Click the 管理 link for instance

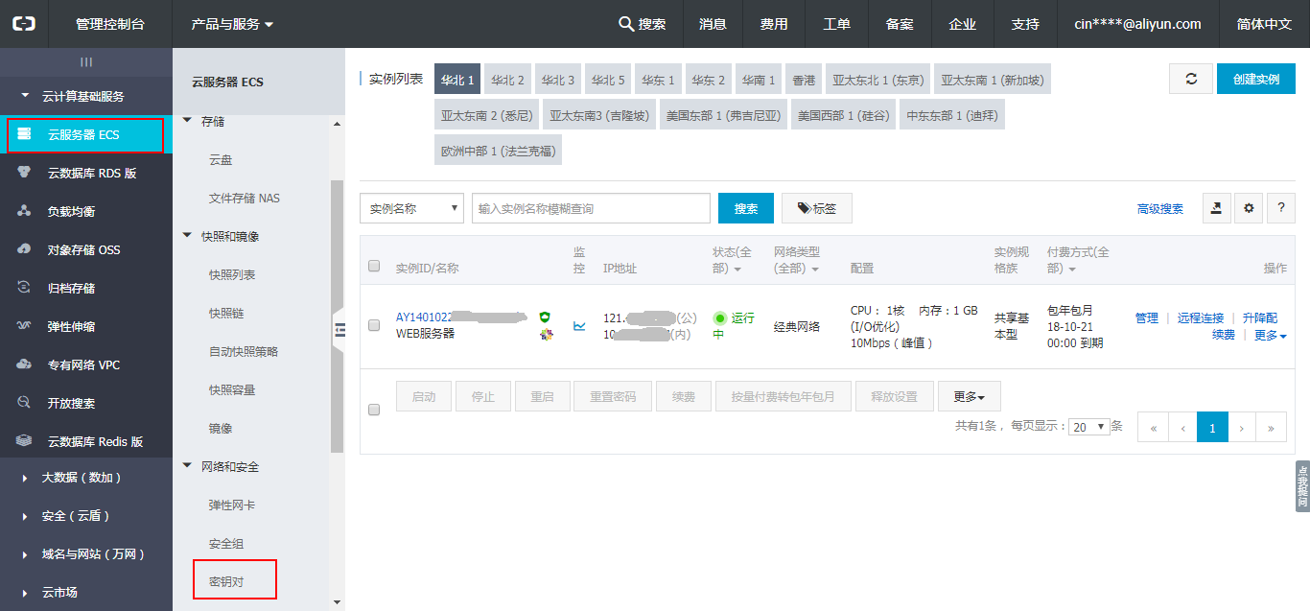(1147, 317)
